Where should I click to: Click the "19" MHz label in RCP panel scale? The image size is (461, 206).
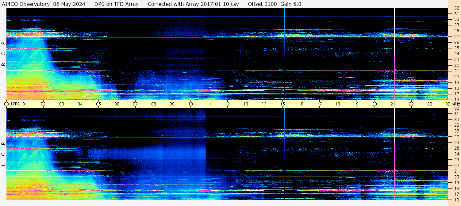[456, 82]
